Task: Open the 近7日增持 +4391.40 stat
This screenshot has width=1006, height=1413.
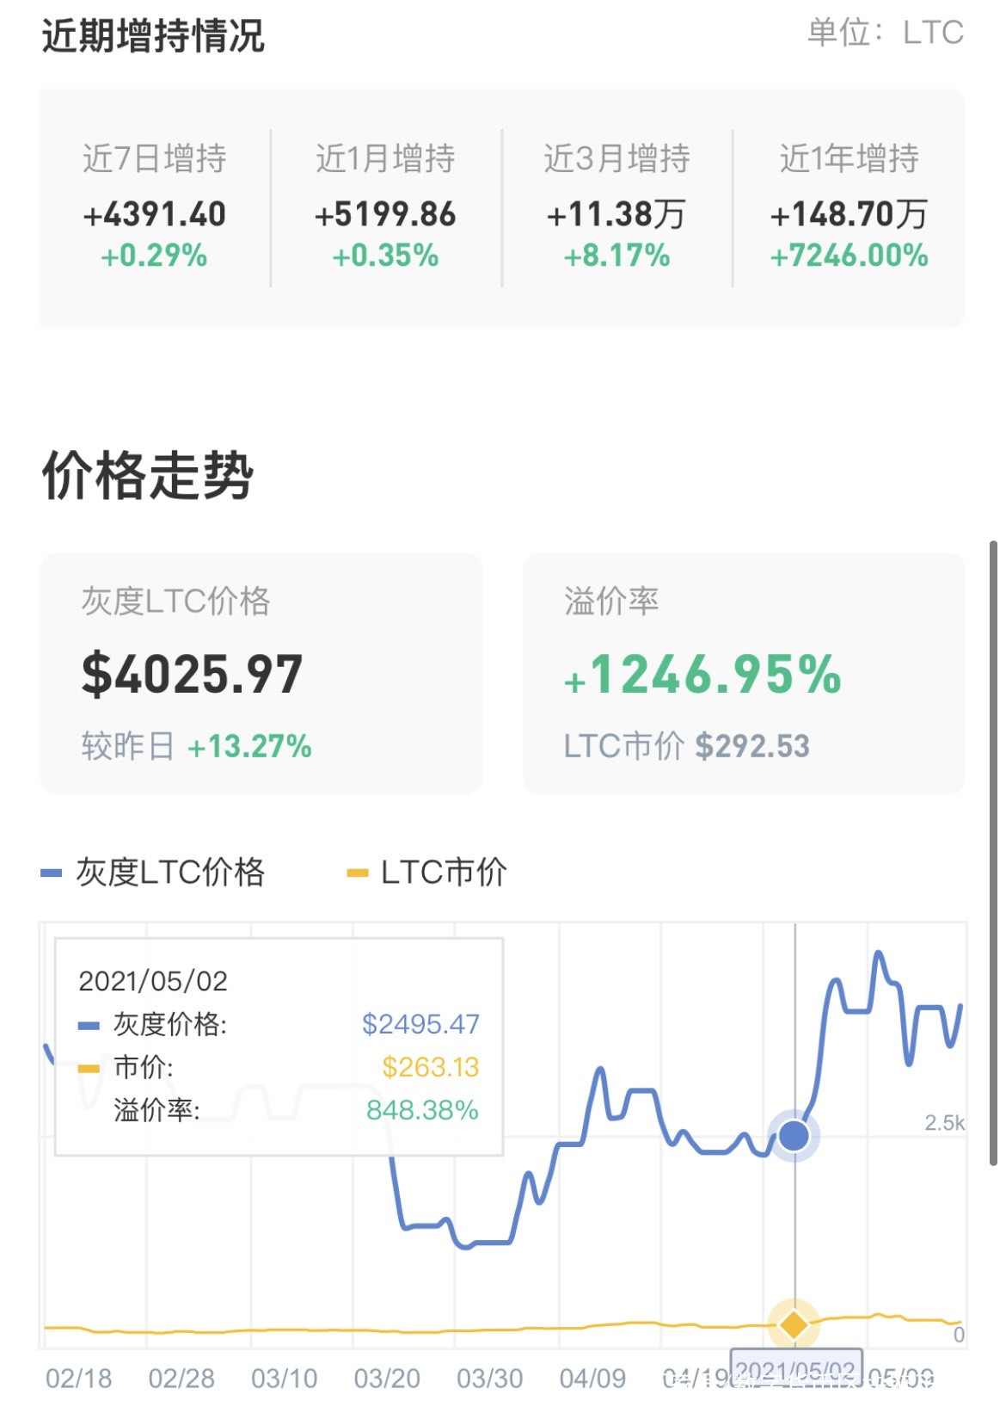Action: pos(155,207)
